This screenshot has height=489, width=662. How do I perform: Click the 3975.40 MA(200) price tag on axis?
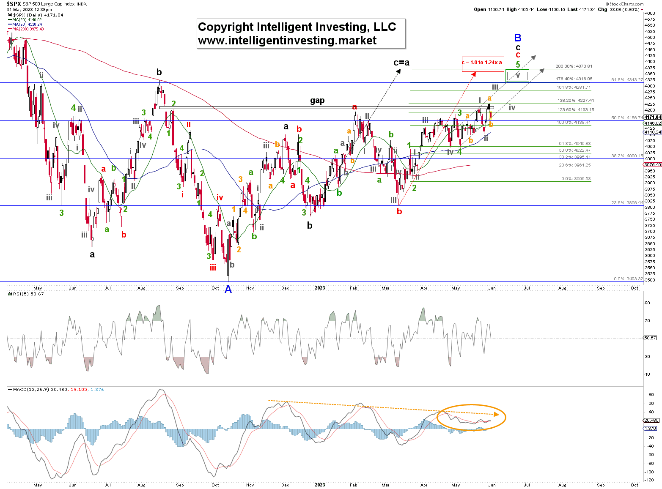point(652,165)
